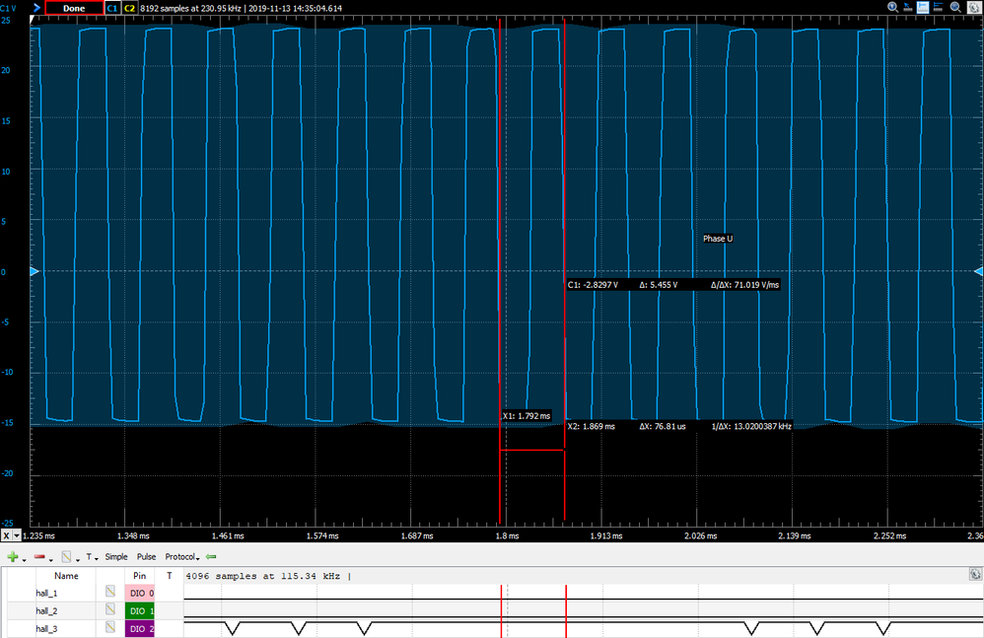Click the Phase U annotation label
984x638 pixels.
click(x=717, y=239)
